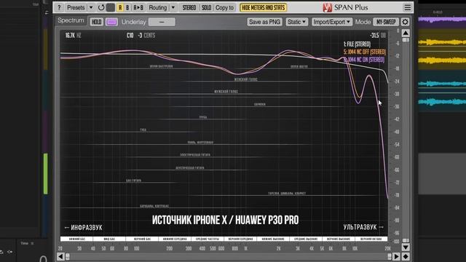The width and height of the screenshot is (466, 262).
Task: Click the 16.7K Hz frequency readout
Action: (73, 36)
